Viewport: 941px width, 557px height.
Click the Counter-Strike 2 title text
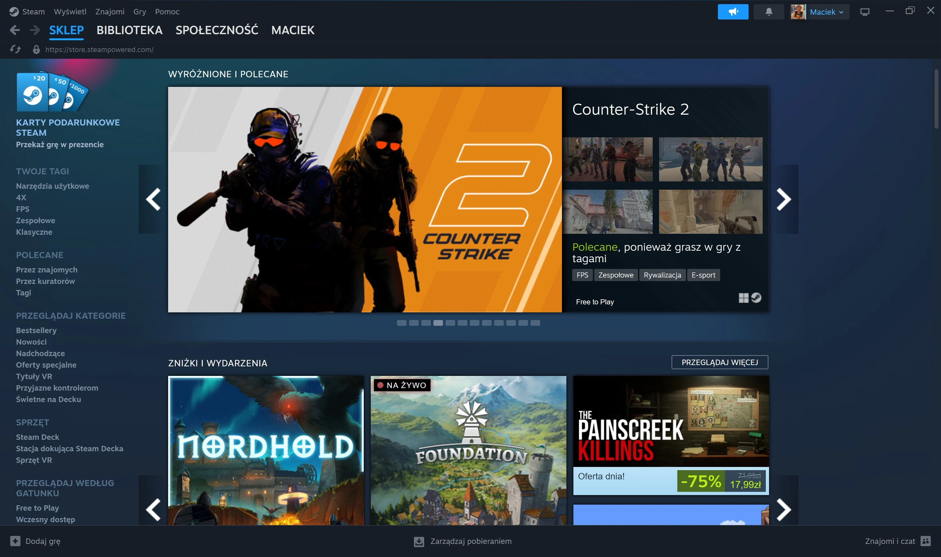[x=630, y=109]
